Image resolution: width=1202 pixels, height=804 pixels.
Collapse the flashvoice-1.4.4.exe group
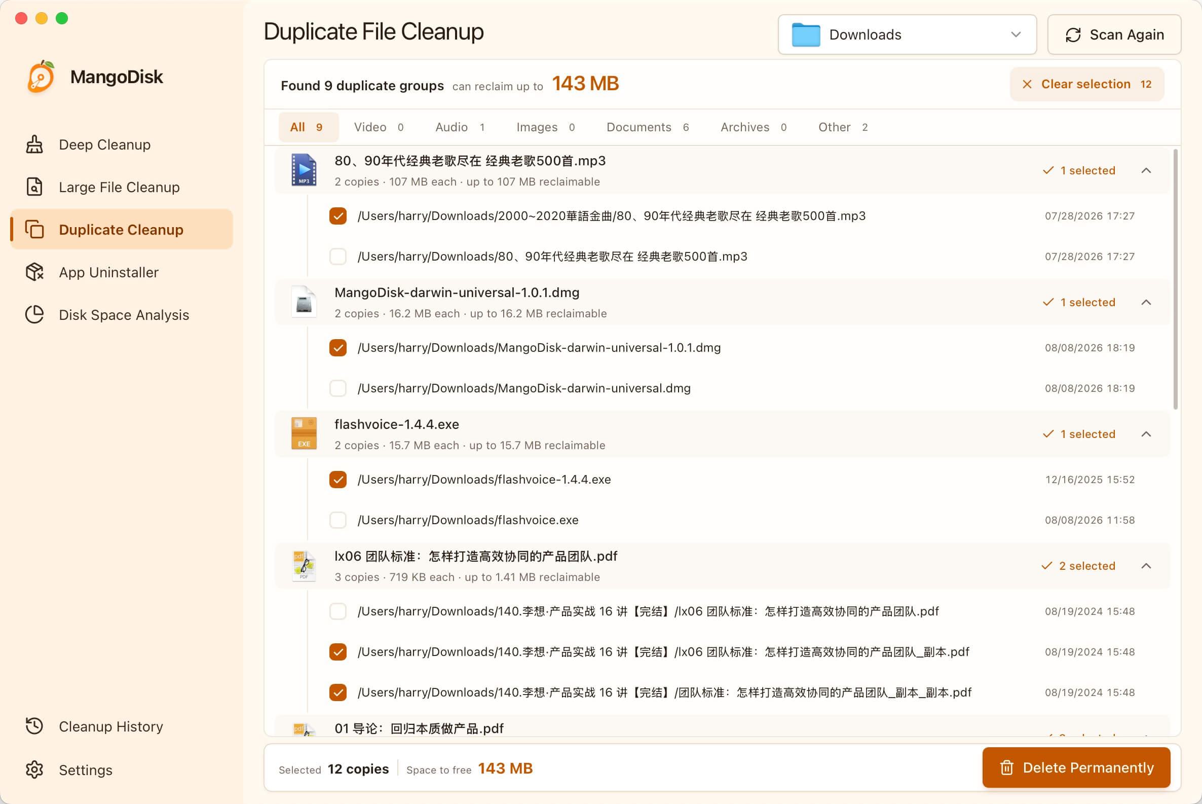pyautogui.click(x=1147, y=434)
